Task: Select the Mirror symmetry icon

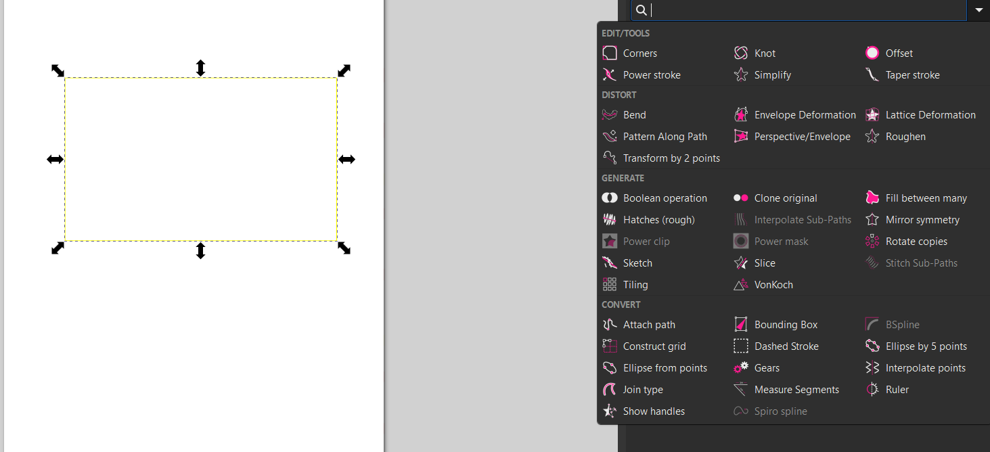Action: [872, 220]
